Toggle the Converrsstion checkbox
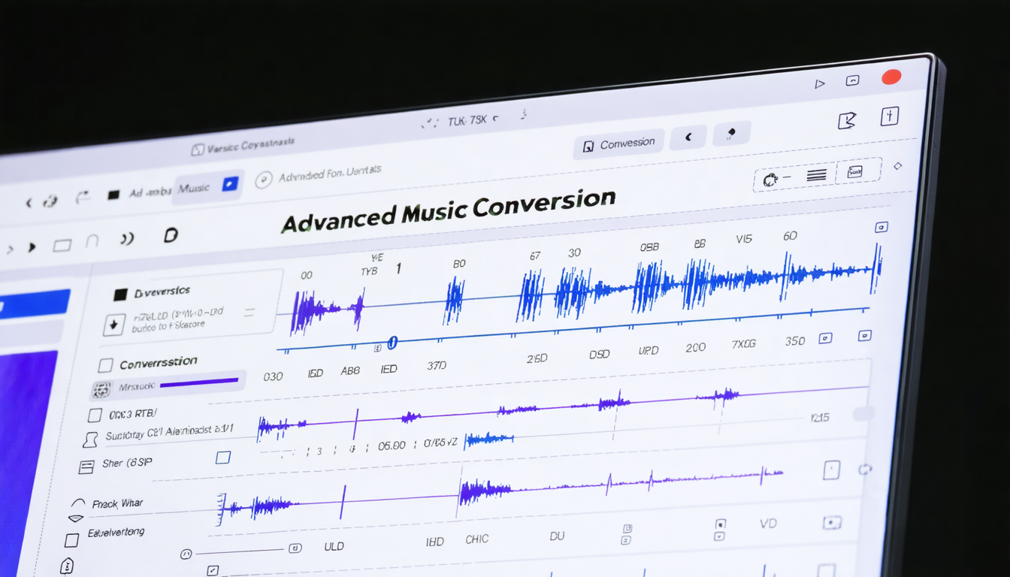Screen dimensions: 1010x577 [105, 365]
